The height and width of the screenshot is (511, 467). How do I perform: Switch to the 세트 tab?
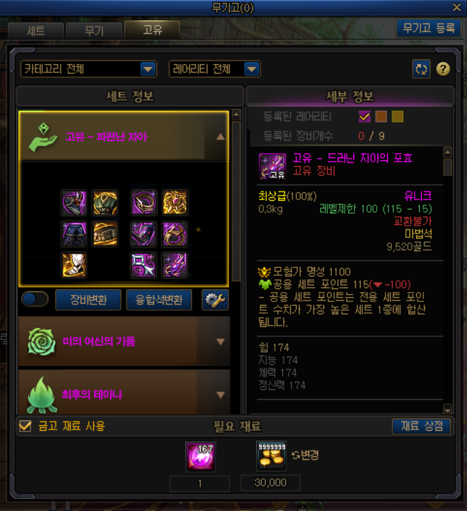pos(36,31)
